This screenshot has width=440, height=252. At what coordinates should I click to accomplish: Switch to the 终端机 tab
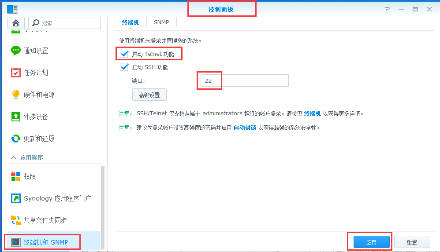[x=131, y=22]
